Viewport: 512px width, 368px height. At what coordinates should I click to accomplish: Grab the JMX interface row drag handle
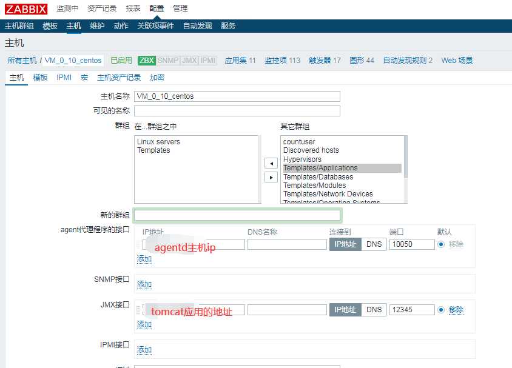point(138,310)
